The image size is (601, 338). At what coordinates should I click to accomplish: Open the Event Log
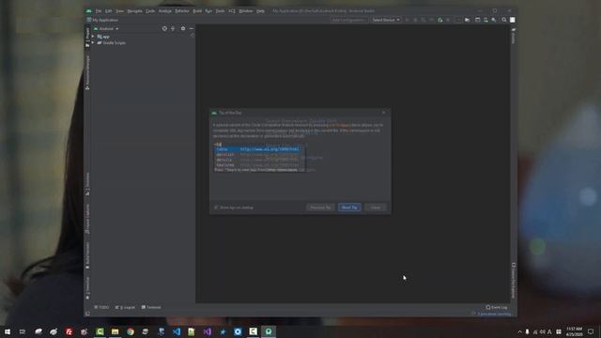point(497,307)
